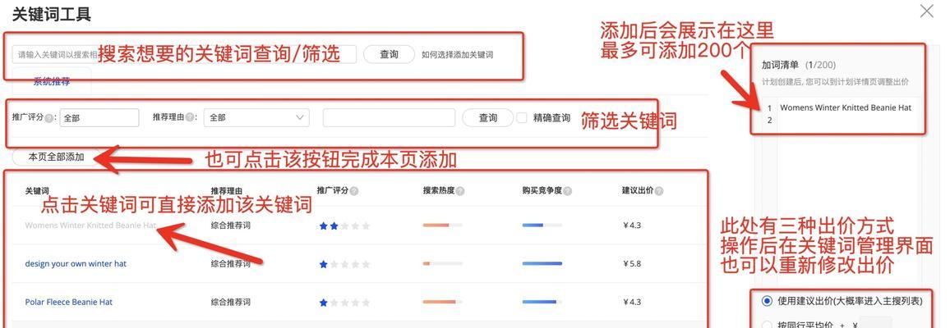Click the help icon next to 推荐理由 filter
Viewport: 950px width, 328px height.
[x=190, y=118]
